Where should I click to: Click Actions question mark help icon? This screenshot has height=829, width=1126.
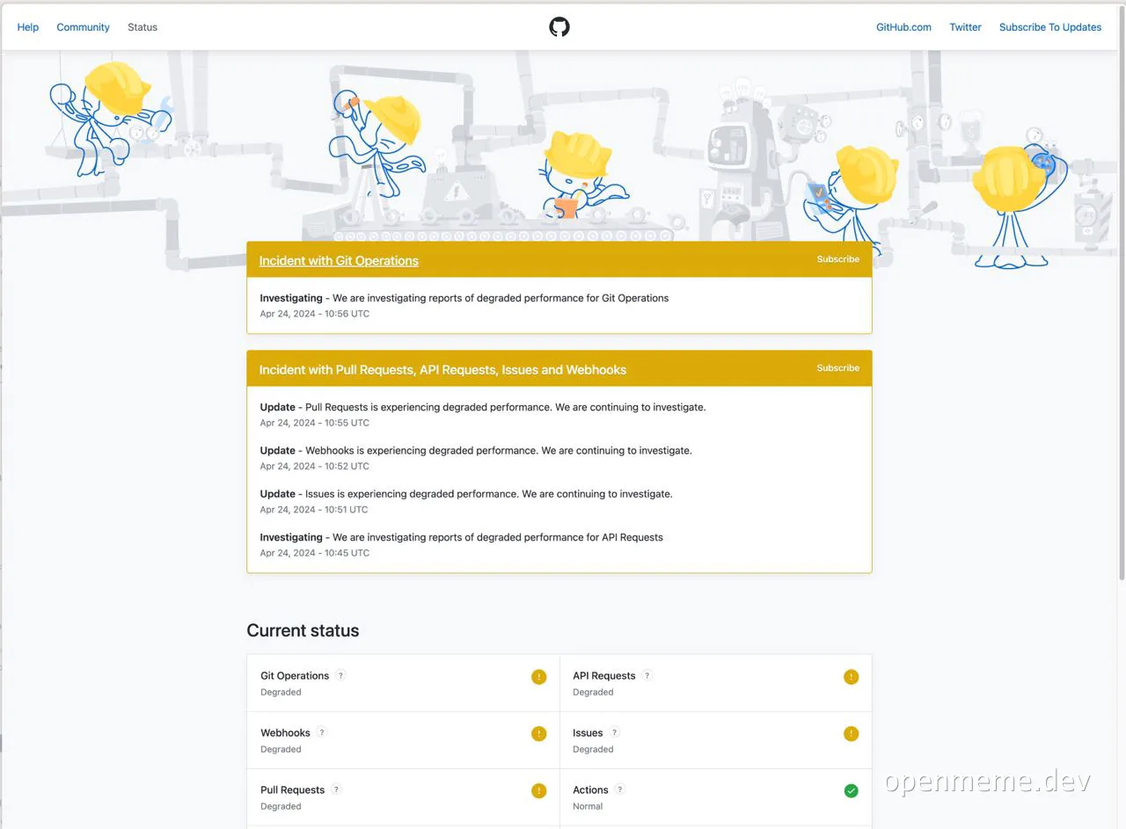[620, 789]
